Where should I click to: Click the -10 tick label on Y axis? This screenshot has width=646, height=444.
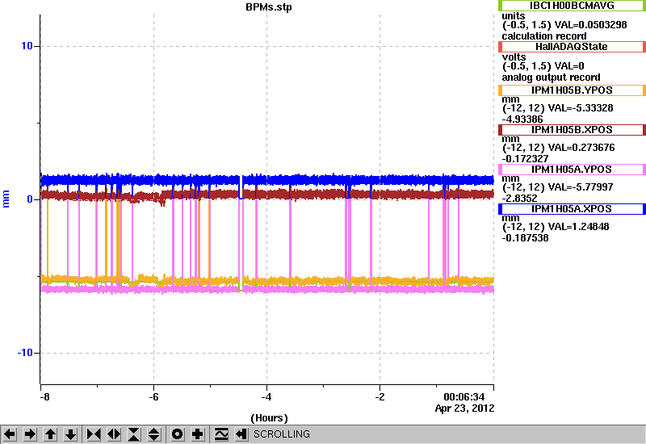point(25,353)
